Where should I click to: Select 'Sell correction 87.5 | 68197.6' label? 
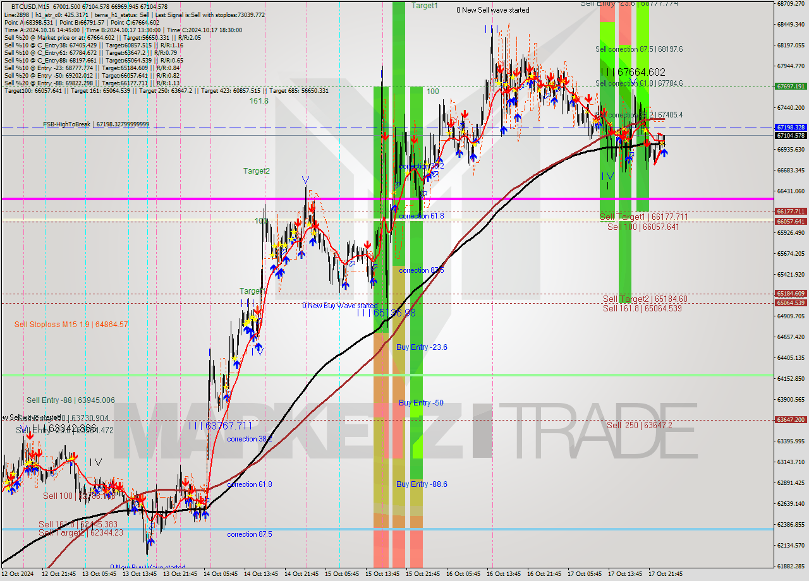coord(639,49)
